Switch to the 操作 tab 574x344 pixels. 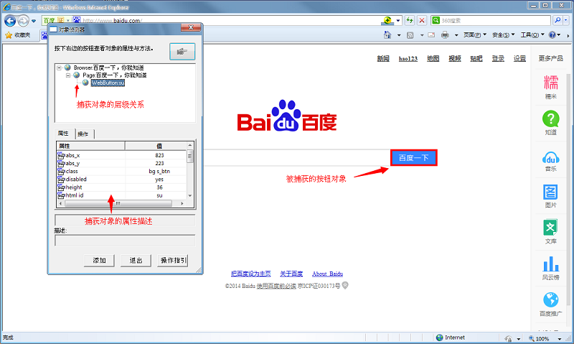click(83, 134)
